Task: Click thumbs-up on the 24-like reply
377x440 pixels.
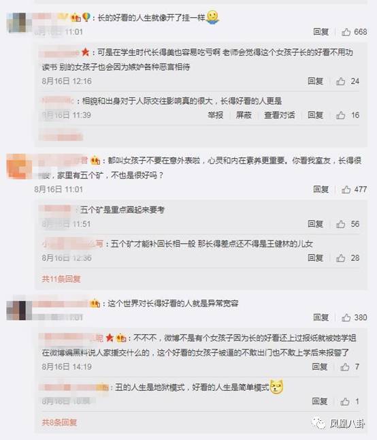Action: coord(340,81)
